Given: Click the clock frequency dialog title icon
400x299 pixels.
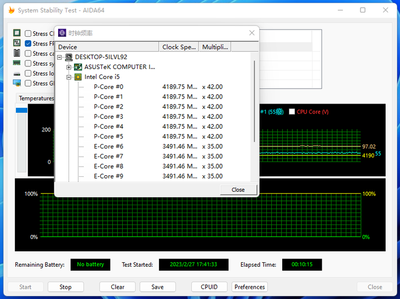Looking at the screenshot, I should tap(62, 33).
